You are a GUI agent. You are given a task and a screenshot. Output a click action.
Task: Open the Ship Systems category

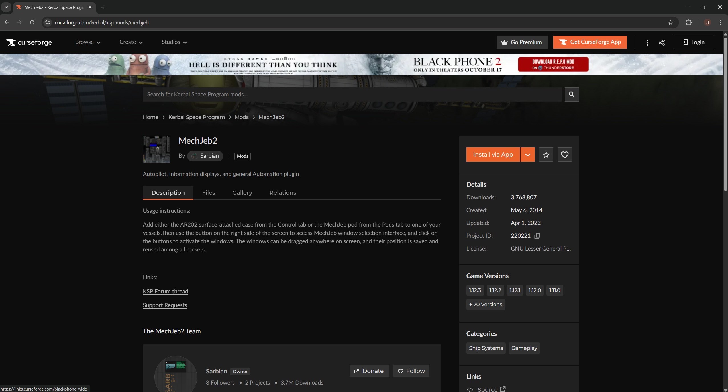pos(486,348)
